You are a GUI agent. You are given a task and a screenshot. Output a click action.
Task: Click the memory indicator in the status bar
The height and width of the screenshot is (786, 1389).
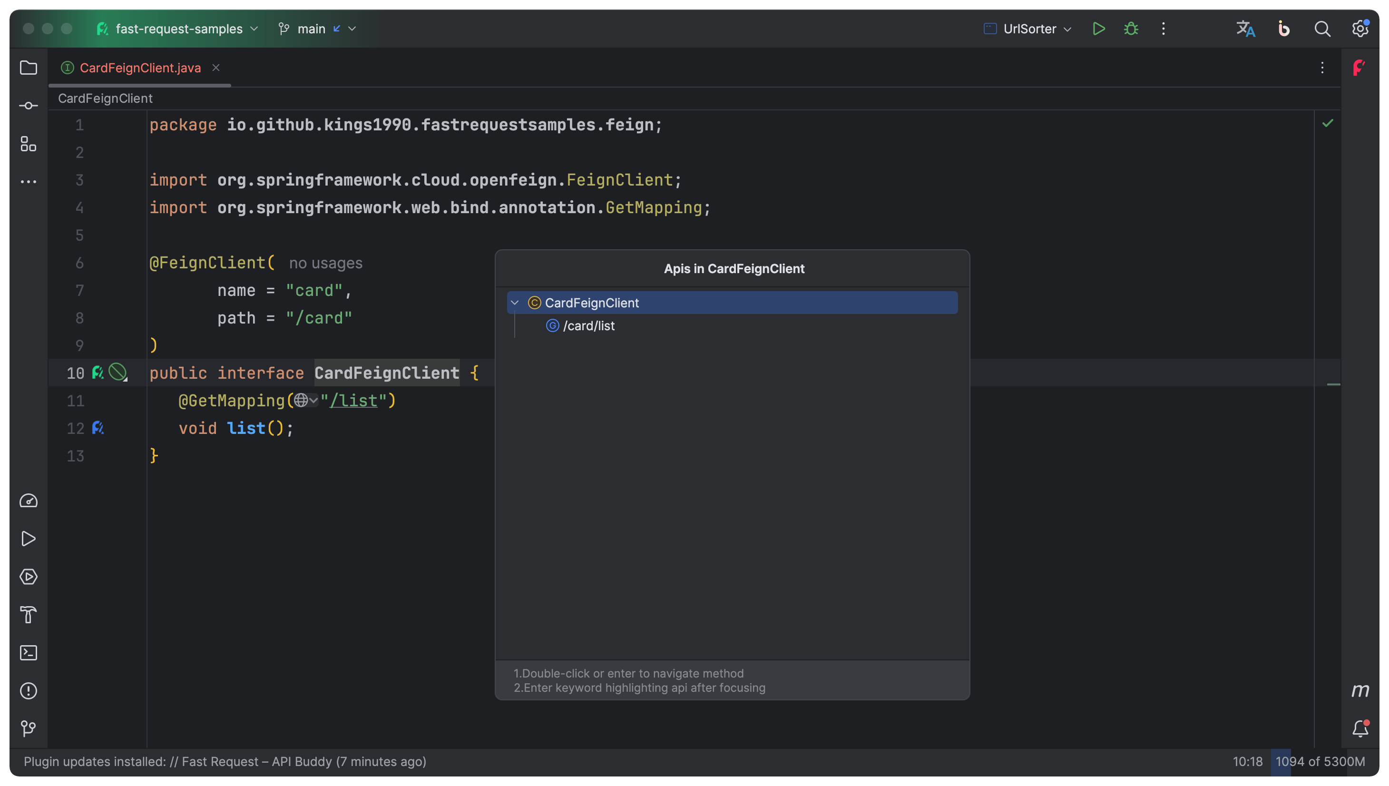[1319, 762]
